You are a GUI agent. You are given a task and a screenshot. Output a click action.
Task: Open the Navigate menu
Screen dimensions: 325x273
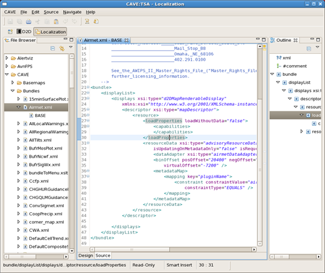pos(72,12)
